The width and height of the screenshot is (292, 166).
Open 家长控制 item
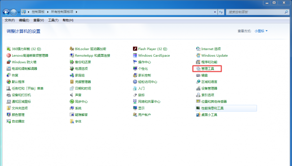pos(142,75)
